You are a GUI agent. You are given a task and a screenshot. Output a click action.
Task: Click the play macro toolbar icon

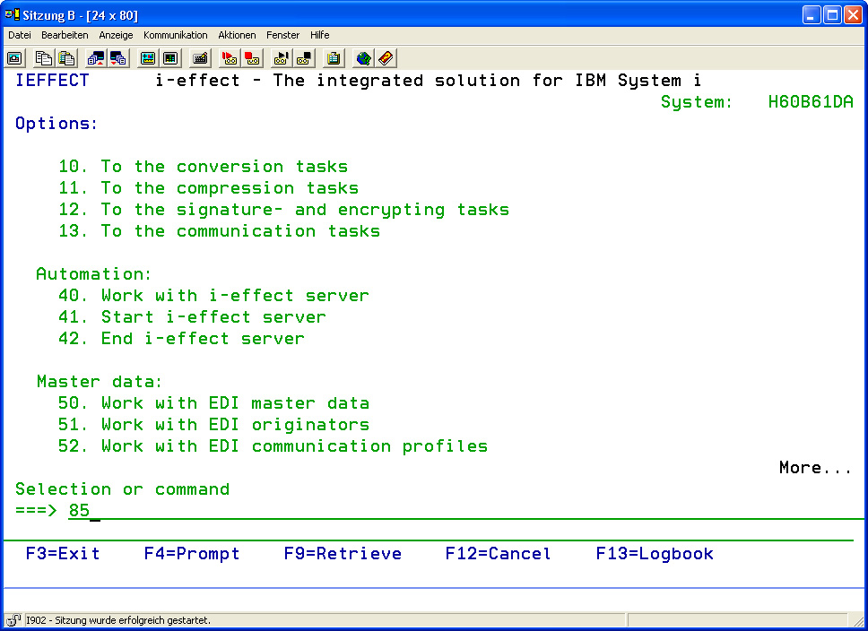point(282,58)
